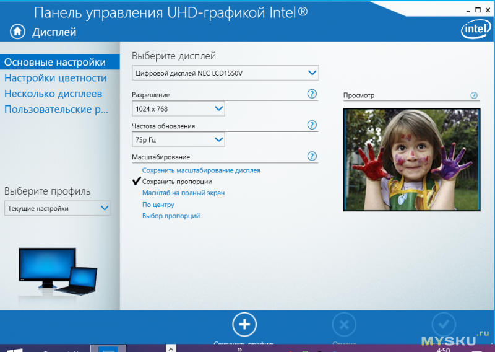The width and height of the screenshot is (495, 352).
Task: Click the apply checkmark circle icon
Action: [x=443, y=324]
